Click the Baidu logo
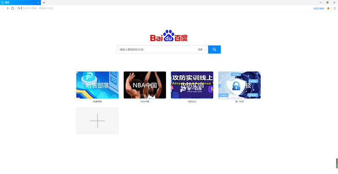The width and height of the screenshot is (338, 174). point(169,36)
